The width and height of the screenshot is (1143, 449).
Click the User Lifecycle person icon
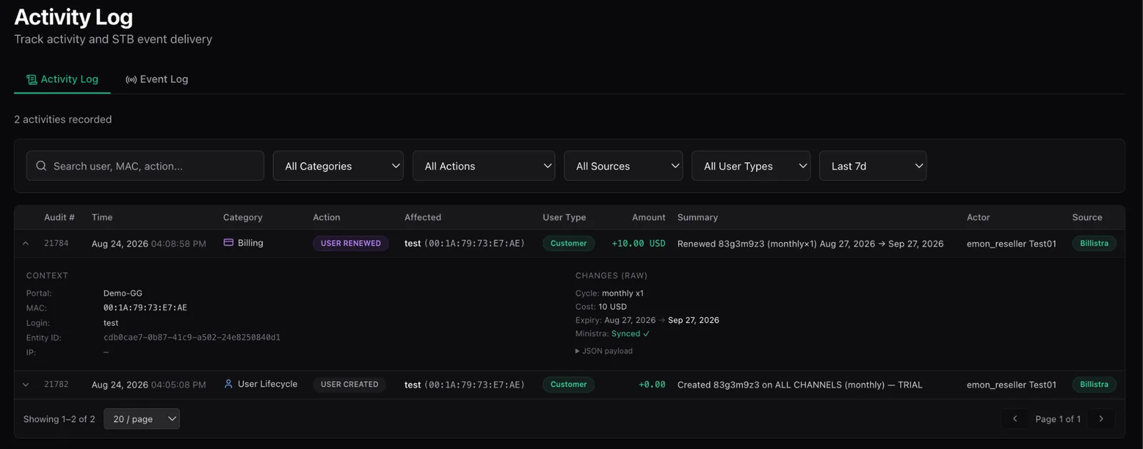229,384
